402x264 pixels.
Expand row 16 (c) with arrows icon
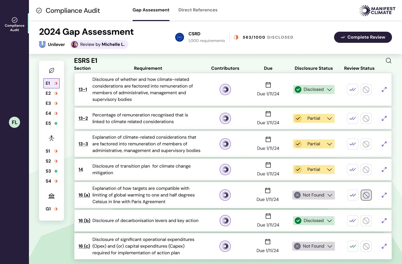(384, 246)
